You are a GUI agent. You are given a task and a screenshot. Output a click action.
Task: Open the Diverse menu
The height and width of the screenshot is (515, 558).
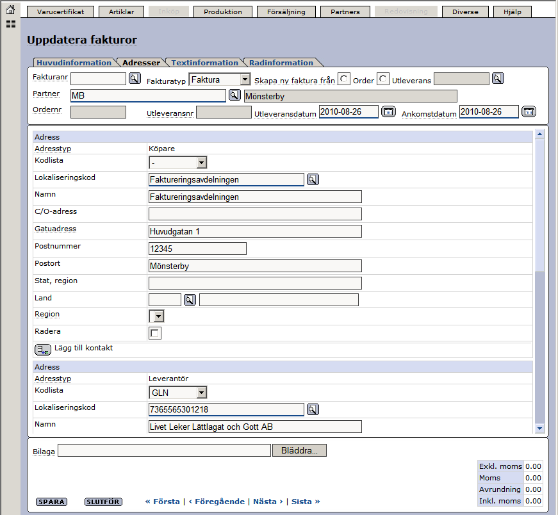tap(465, 12)
